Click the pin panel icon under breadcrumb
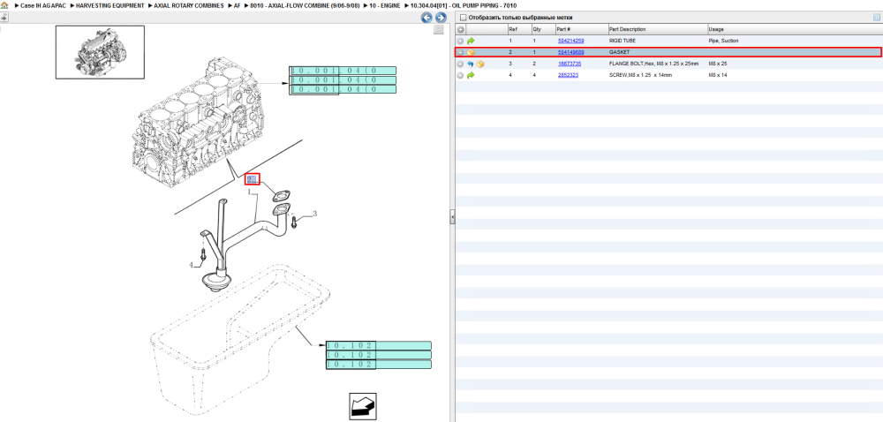The image size is (883, 422). [x=4, y=18]
